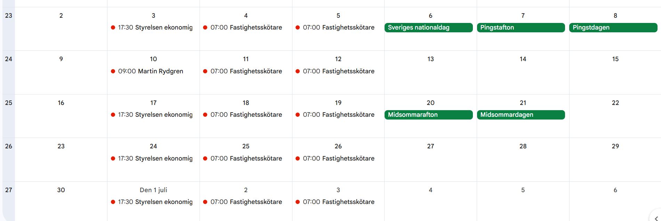Click the 'Den 1 juli' date label
This screenshot has height=221, width=661.
[x=153, y=190]
